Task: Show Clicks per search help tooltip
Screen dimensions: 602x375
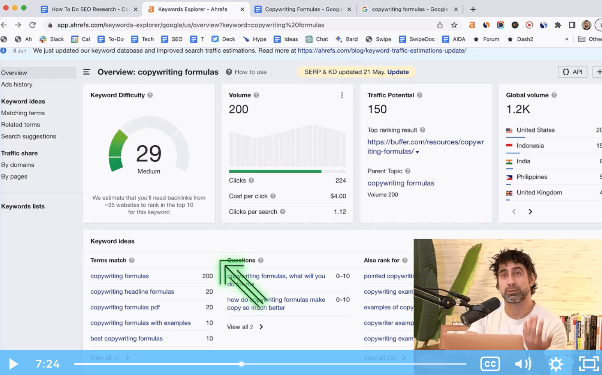Action: point(283,212)
